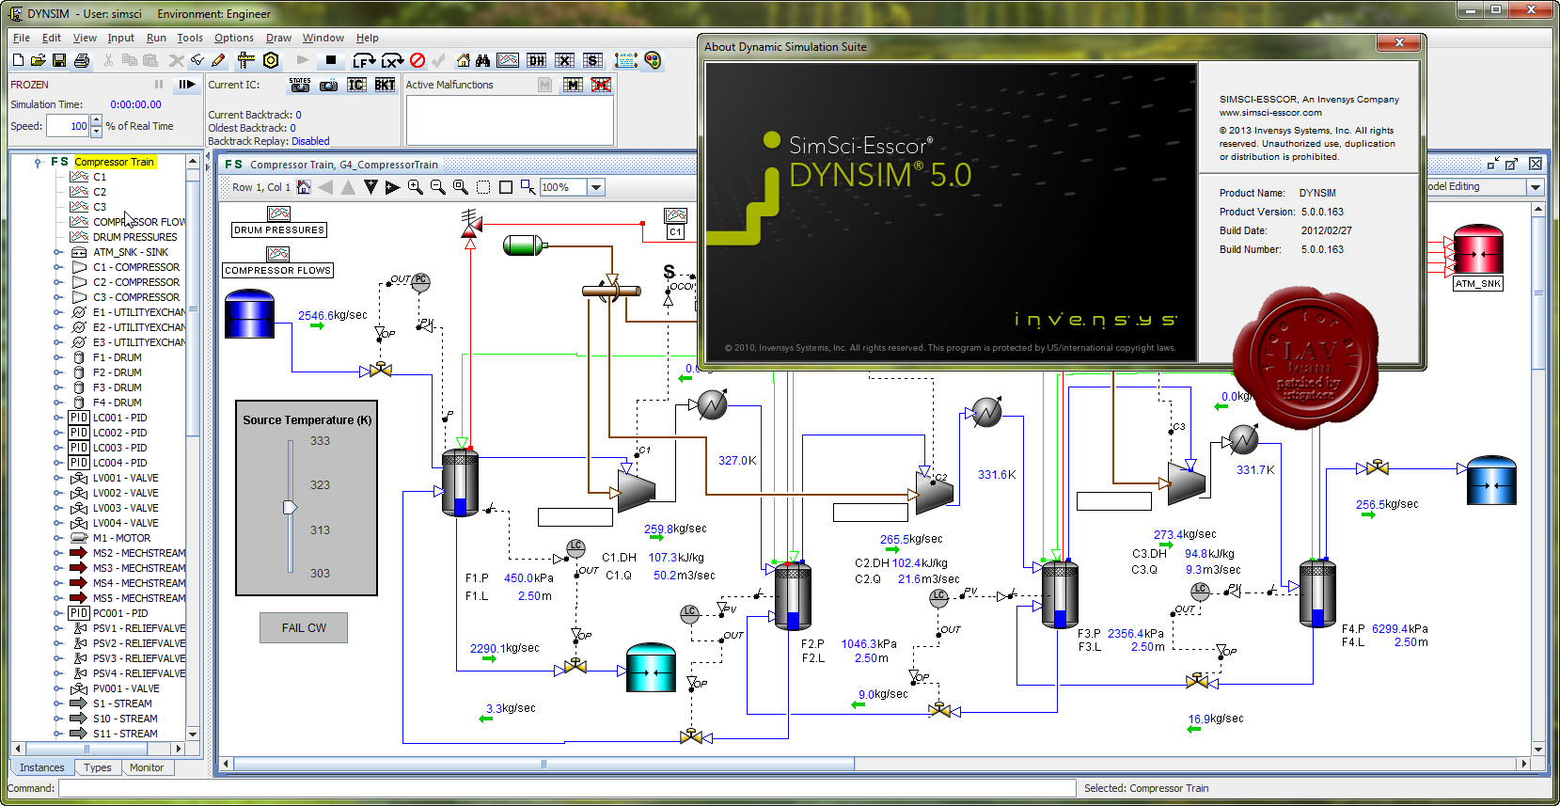Navigate the flowsheet down with the down arrow

[370, 187]
